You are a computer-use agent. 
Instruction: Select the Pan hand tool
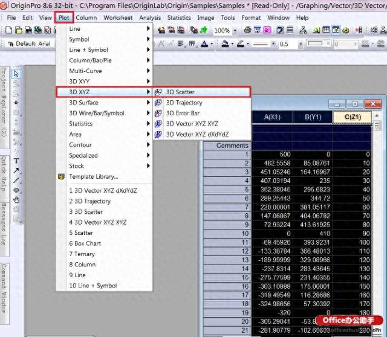click(16, 200)
